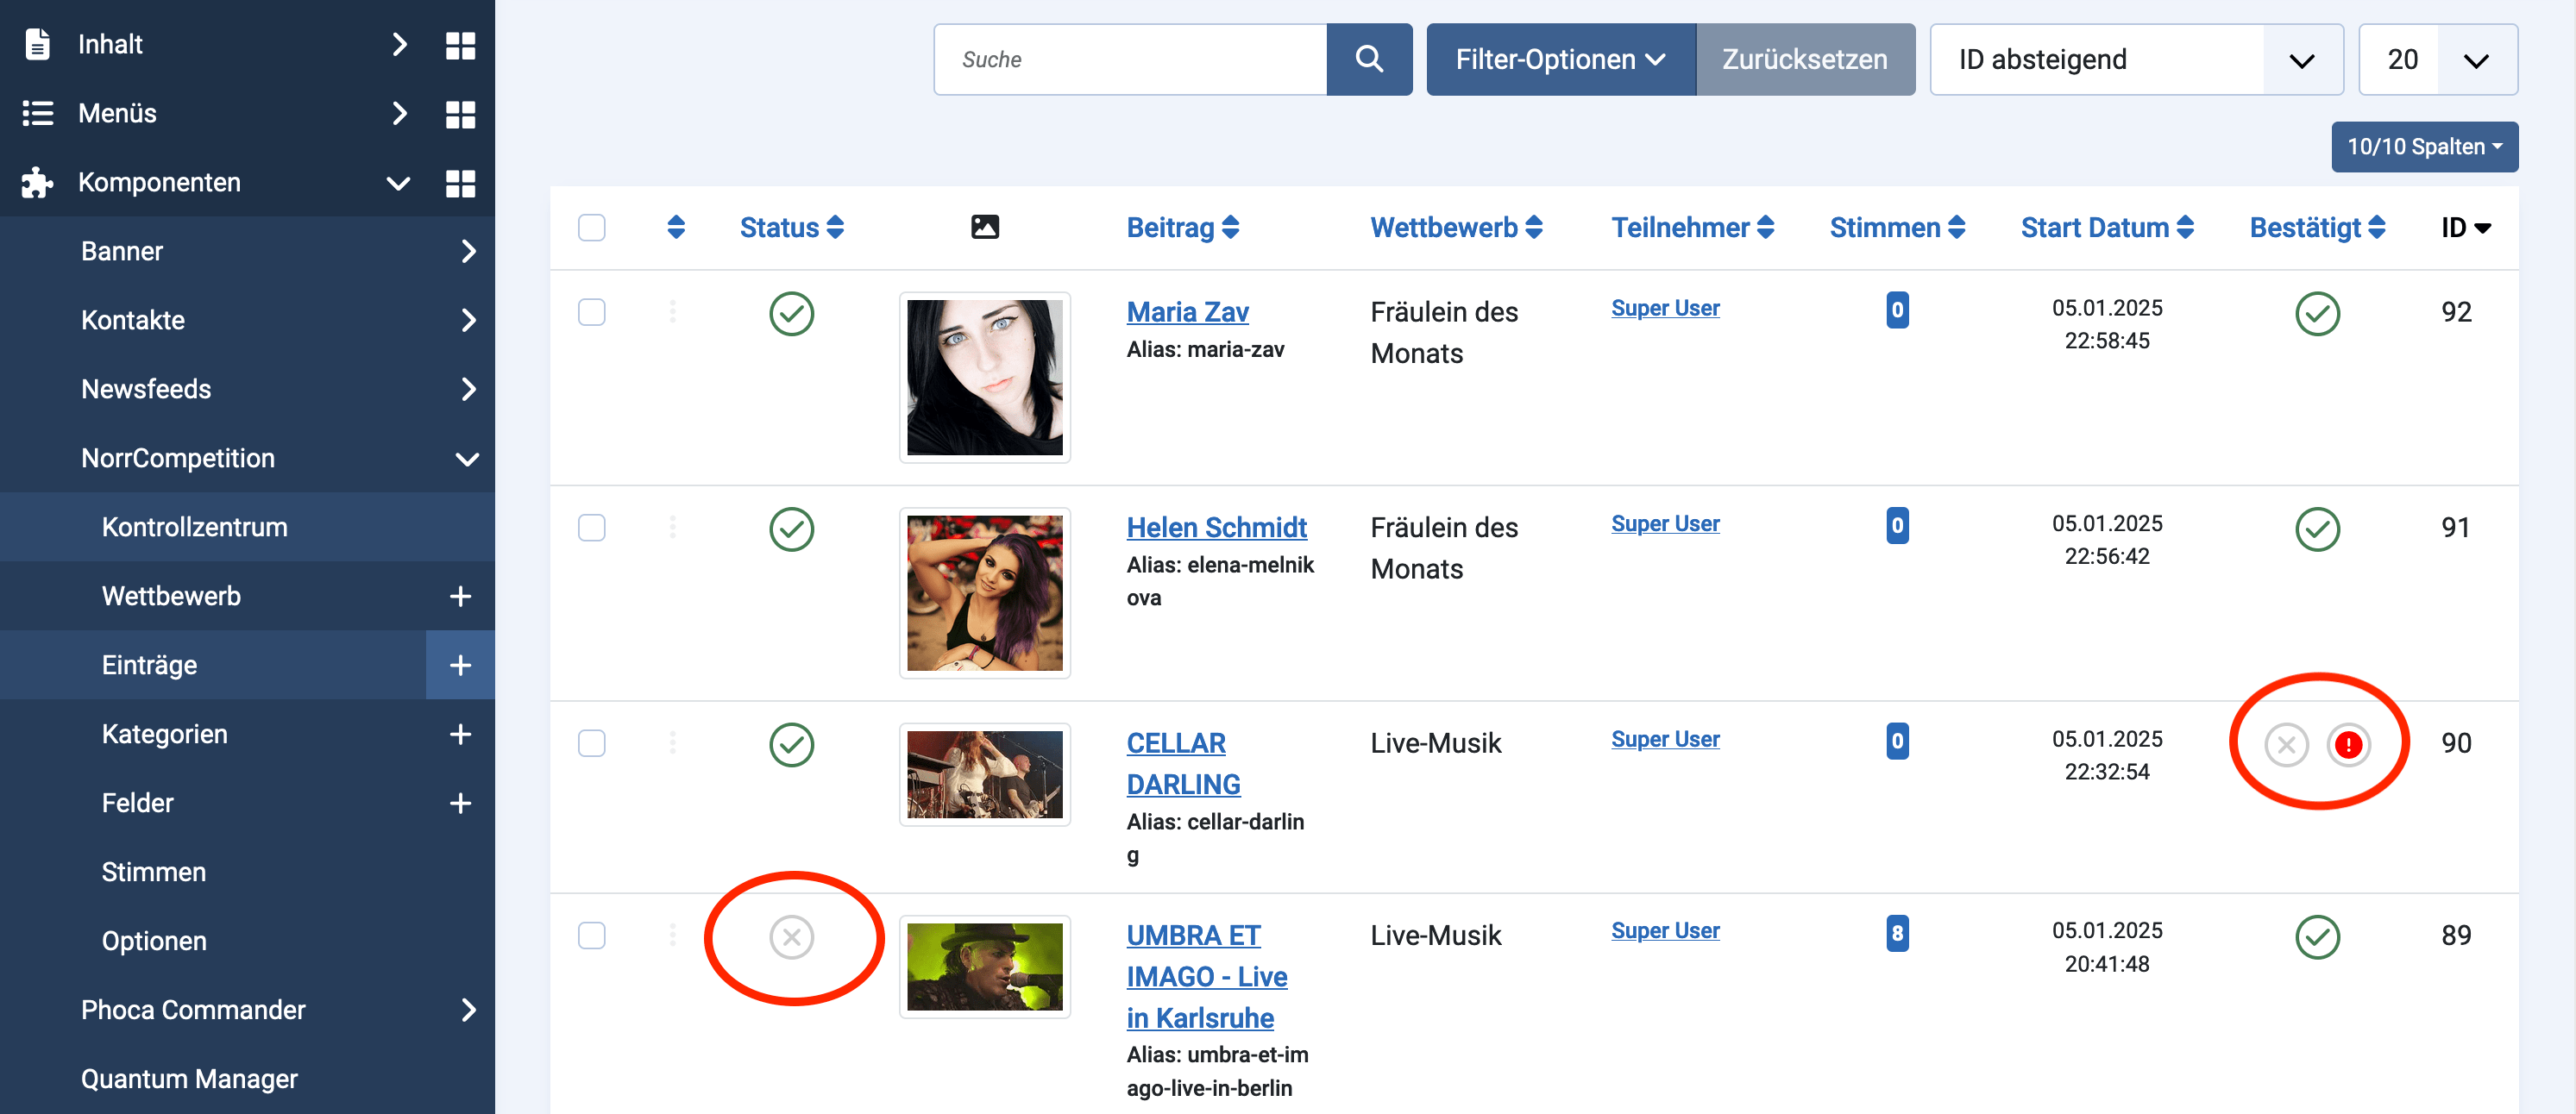
Task: Toggle published status of Maria Zav
Action: point(791,314)
